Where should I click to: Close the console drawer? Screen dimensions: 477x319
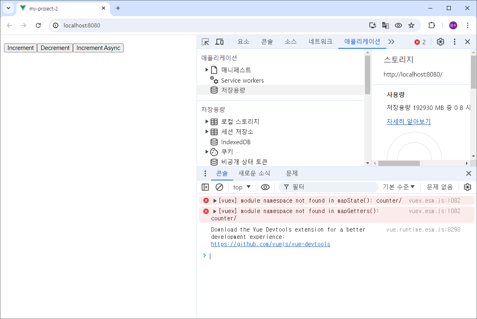[x=469, y=173]
